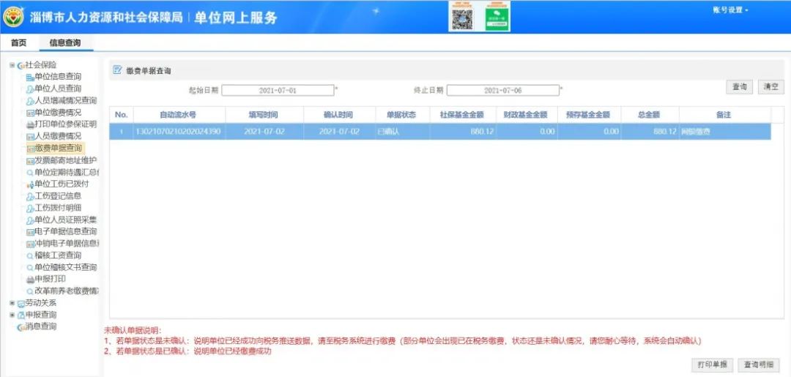Click the 网银缴费 remark cell in row 1

[724, 132]
